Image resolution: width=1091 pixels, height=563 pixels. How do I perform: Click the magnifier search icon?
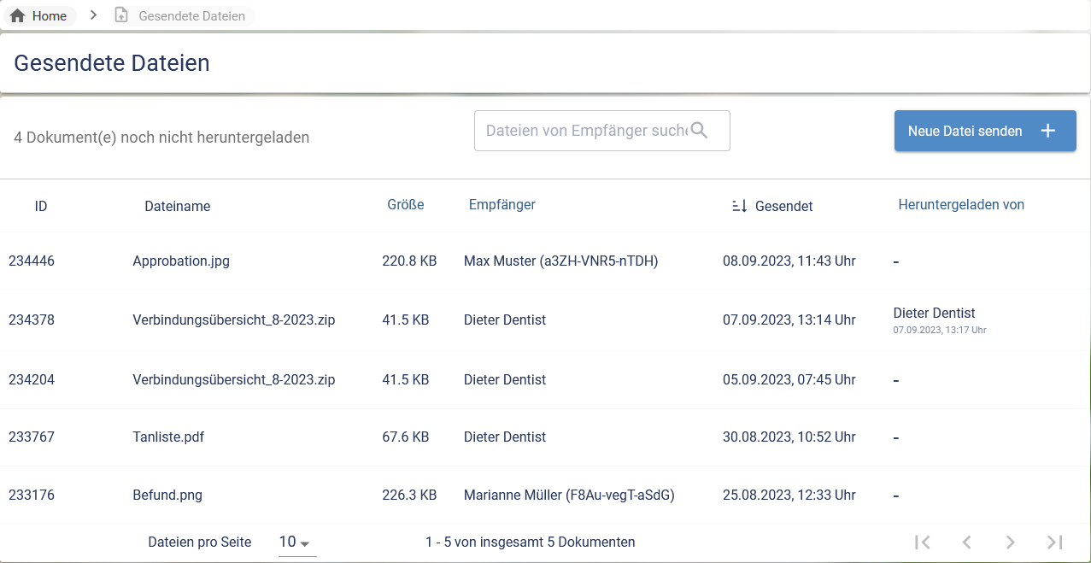699,131
